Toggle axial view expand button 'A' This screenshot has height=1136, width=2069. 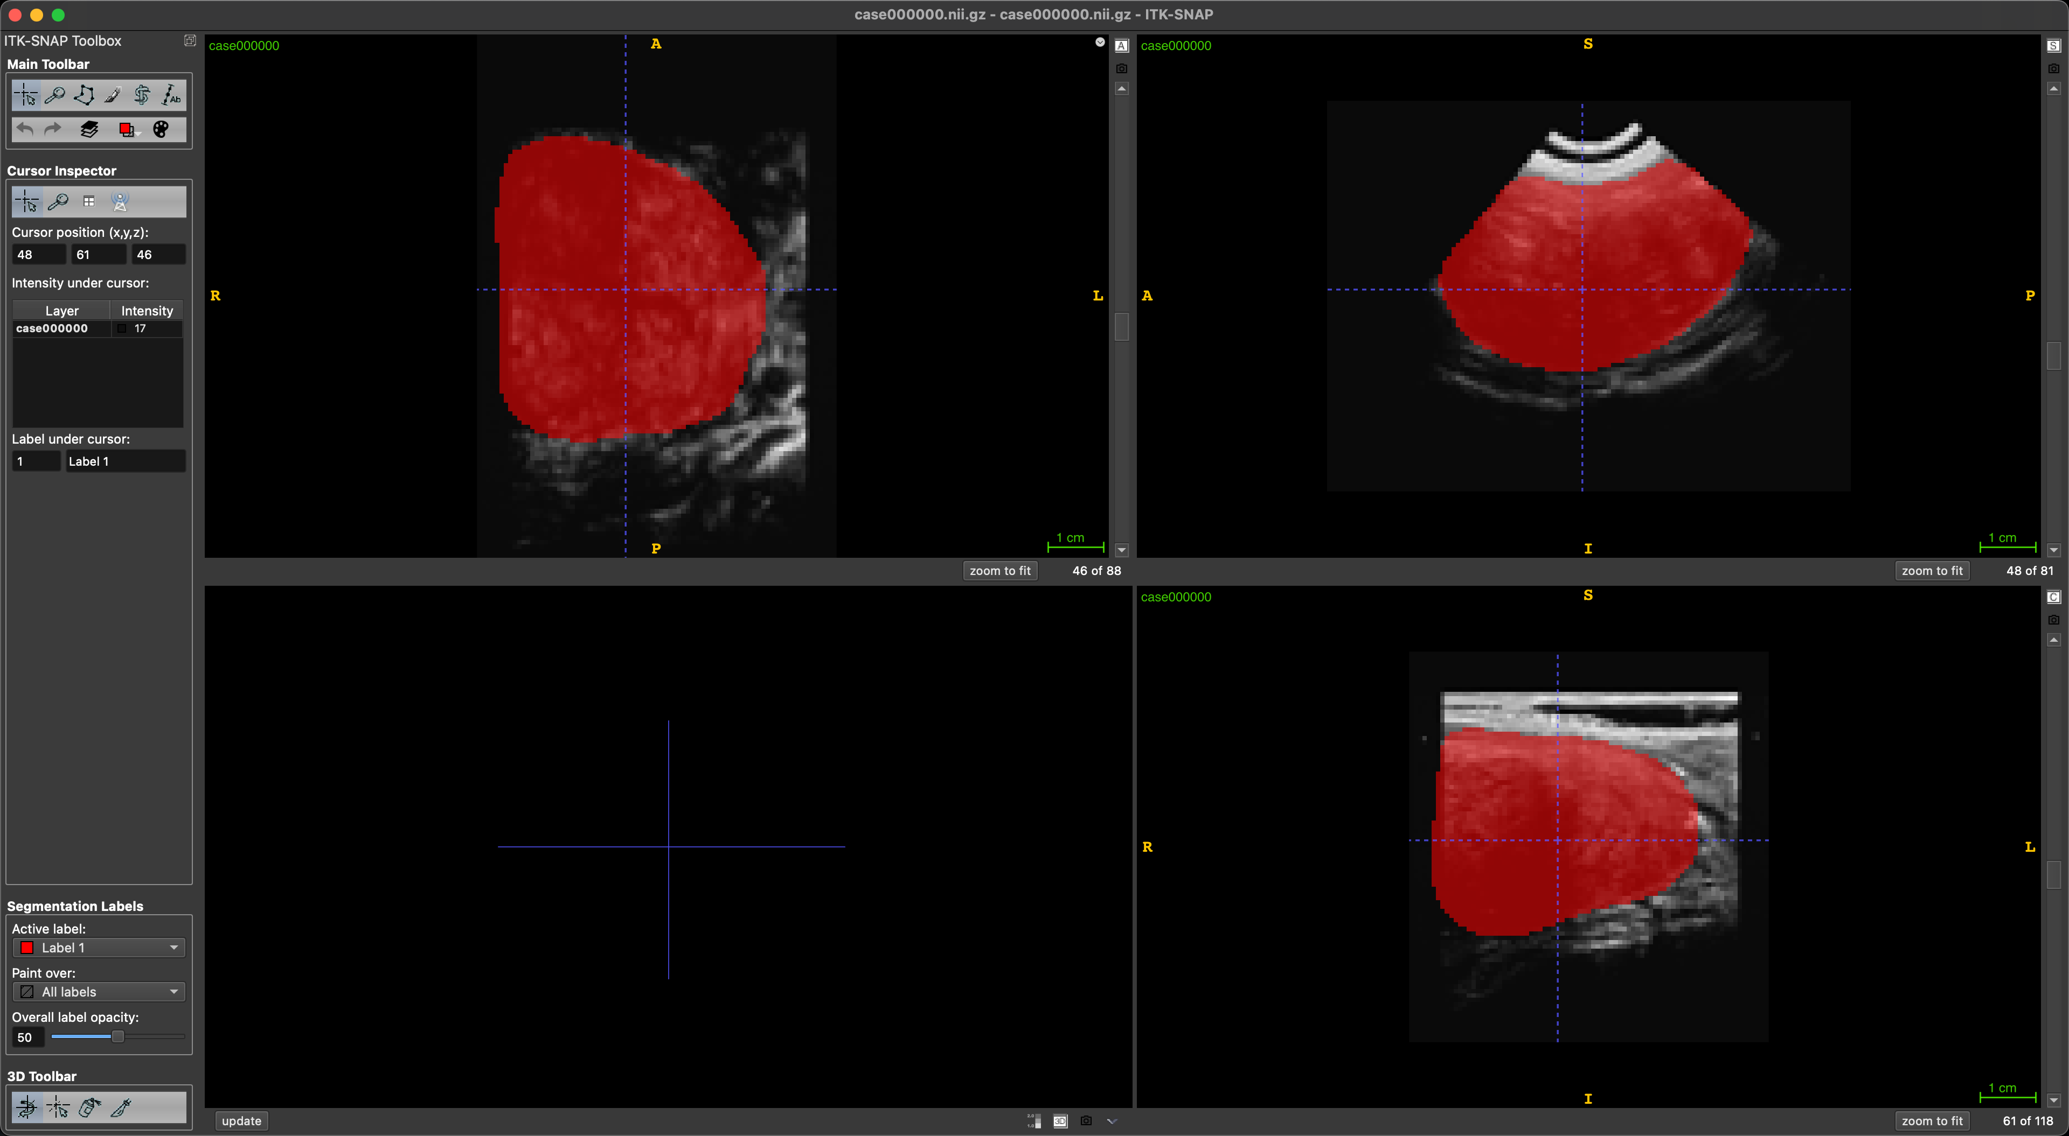[1122, 46]
